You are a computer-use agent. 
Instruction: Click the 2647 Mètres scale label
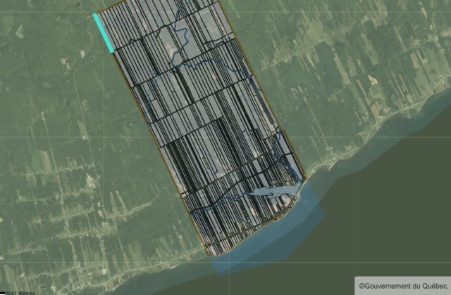(20, 293)
